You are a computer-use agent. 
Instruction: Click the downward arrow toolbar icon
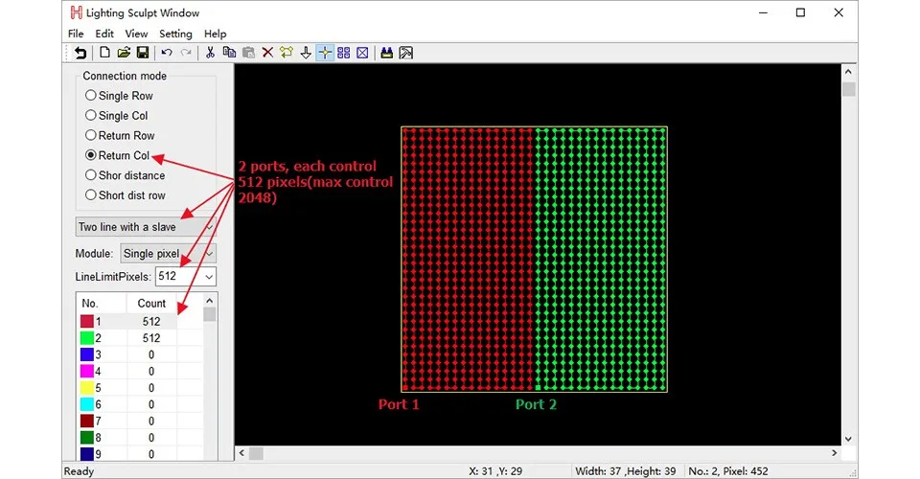(306, 53)
